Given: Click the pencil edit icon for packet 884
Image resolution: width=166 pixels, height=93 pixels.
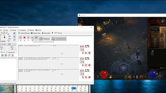Looking at the screenshot, I should point(81,74).
